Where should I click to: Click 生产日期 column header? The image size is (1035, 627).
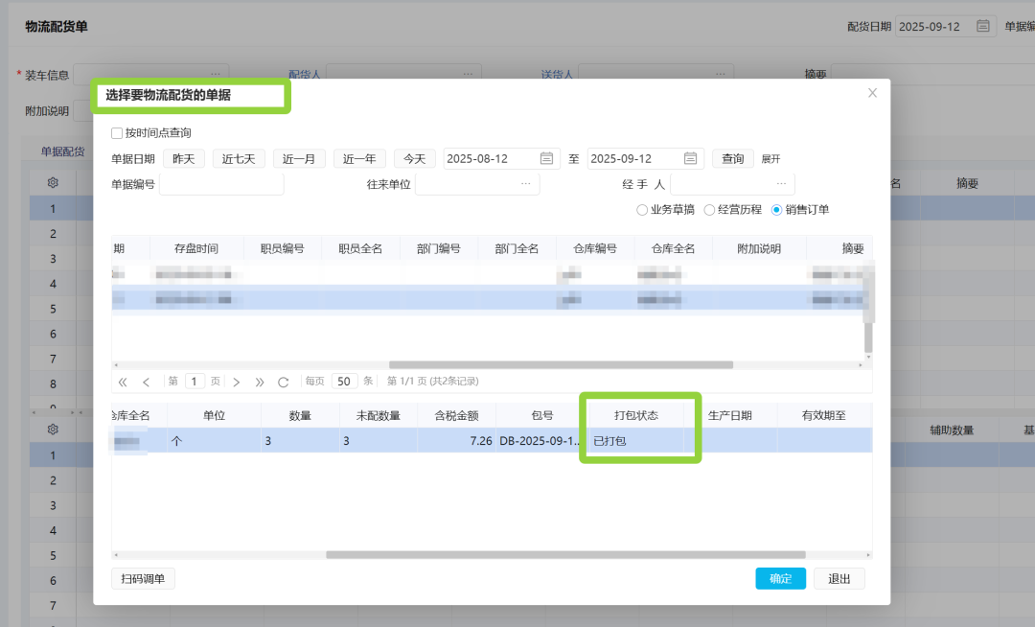click(730, 415)
